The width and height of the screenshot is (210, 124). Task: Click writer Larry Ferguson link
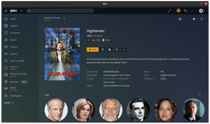pos(111,75)
